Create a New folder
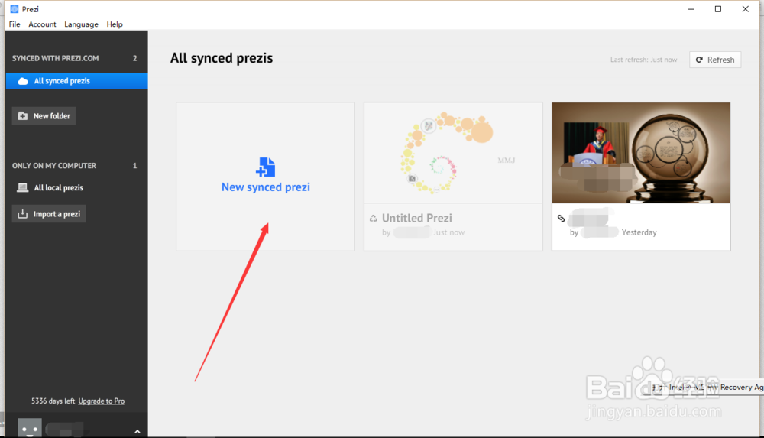764x438 pixels. 44,116
